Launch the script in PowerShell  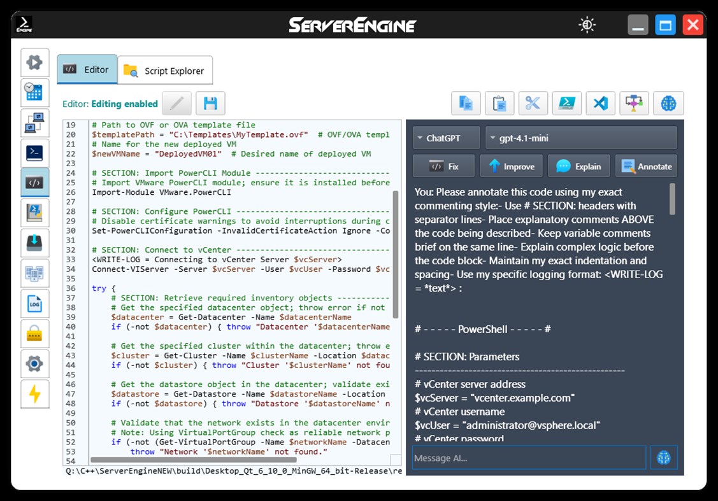pyautogui.click(x=566, y=103)
